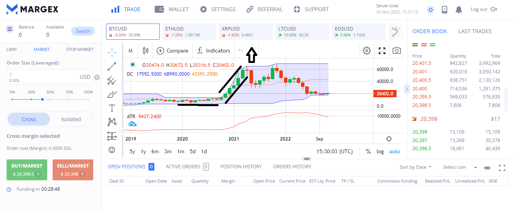The height and width of the screenshot is (210, 513).
Task: Click the Order Size input field
Action: click(43, 77)
